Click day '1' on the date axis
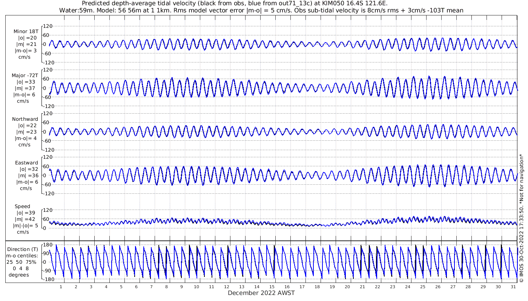 pyautogui.click(x=61, y=287)
